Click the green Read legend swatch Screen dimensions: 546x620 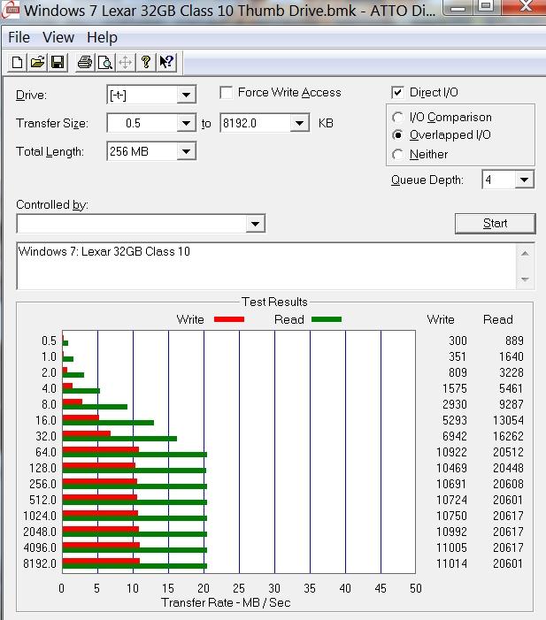pyautogui.click(x=327, y=319)
